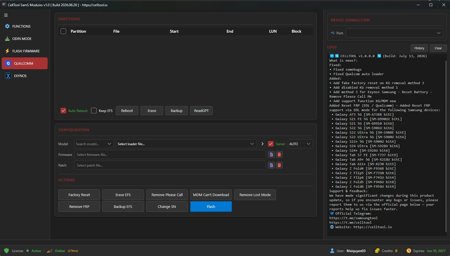
Task: Enable the Keep EFS checkbox
Action: pos(94,111)
